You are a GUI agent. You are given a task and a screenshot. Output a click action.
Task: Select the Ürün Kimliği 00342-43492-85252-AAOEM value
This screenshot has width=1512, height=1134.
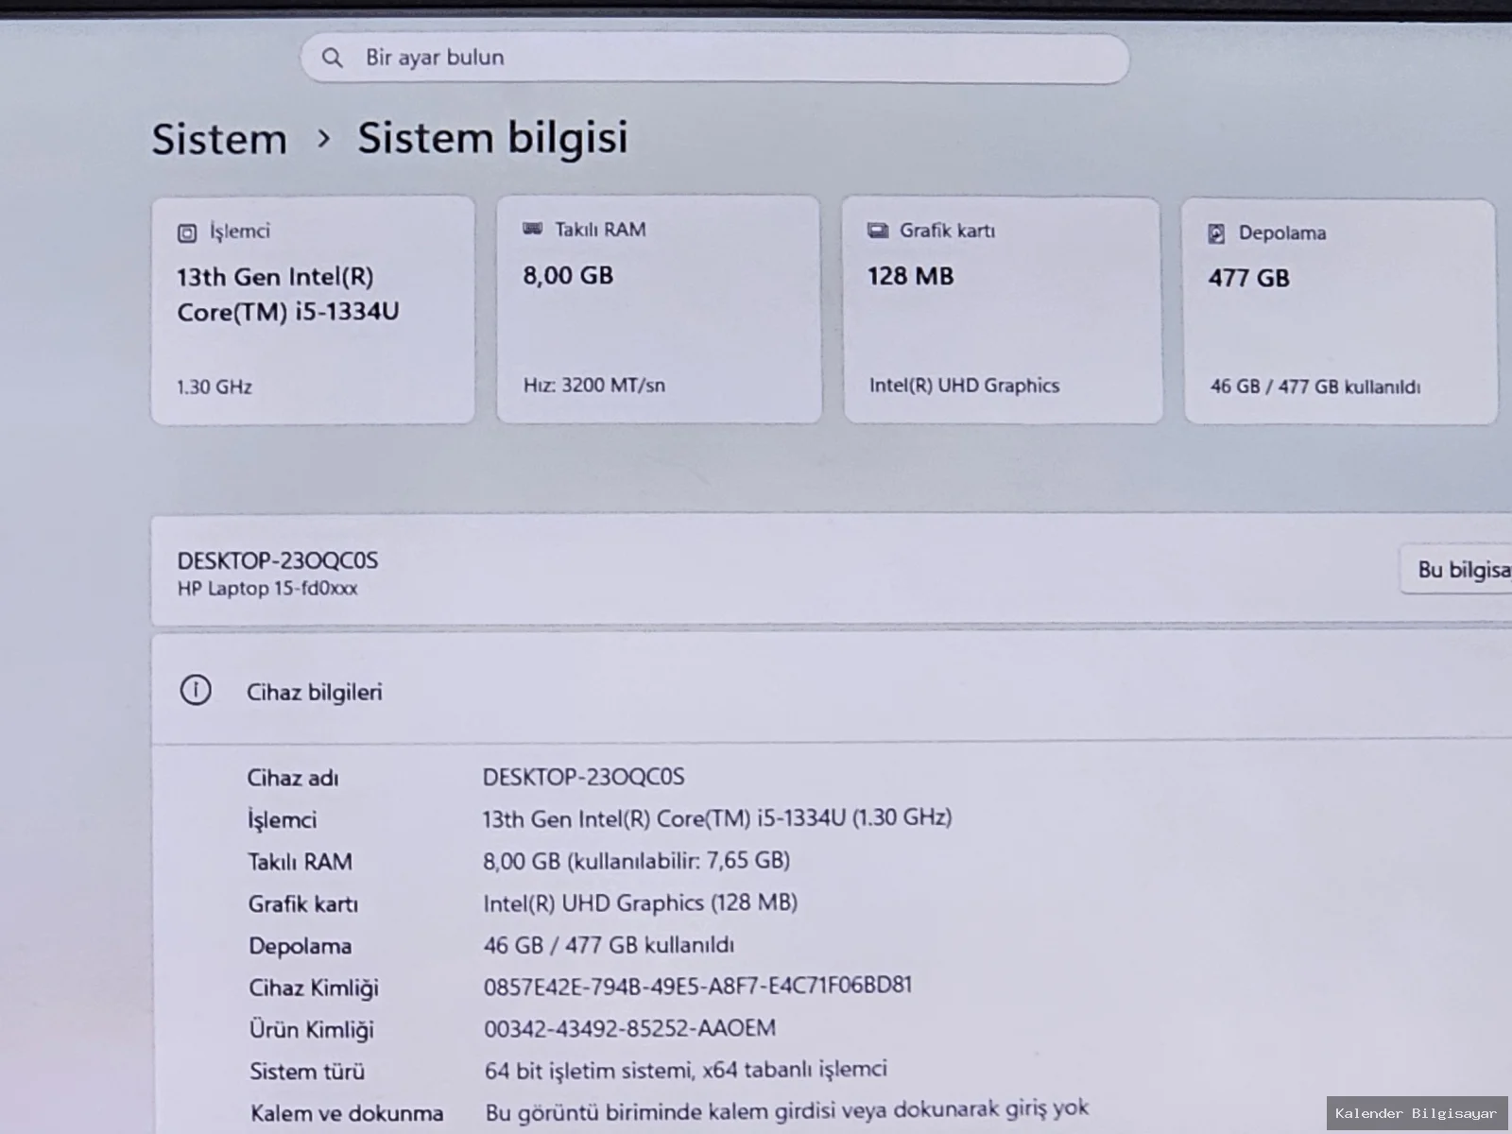pos(630,1028)
